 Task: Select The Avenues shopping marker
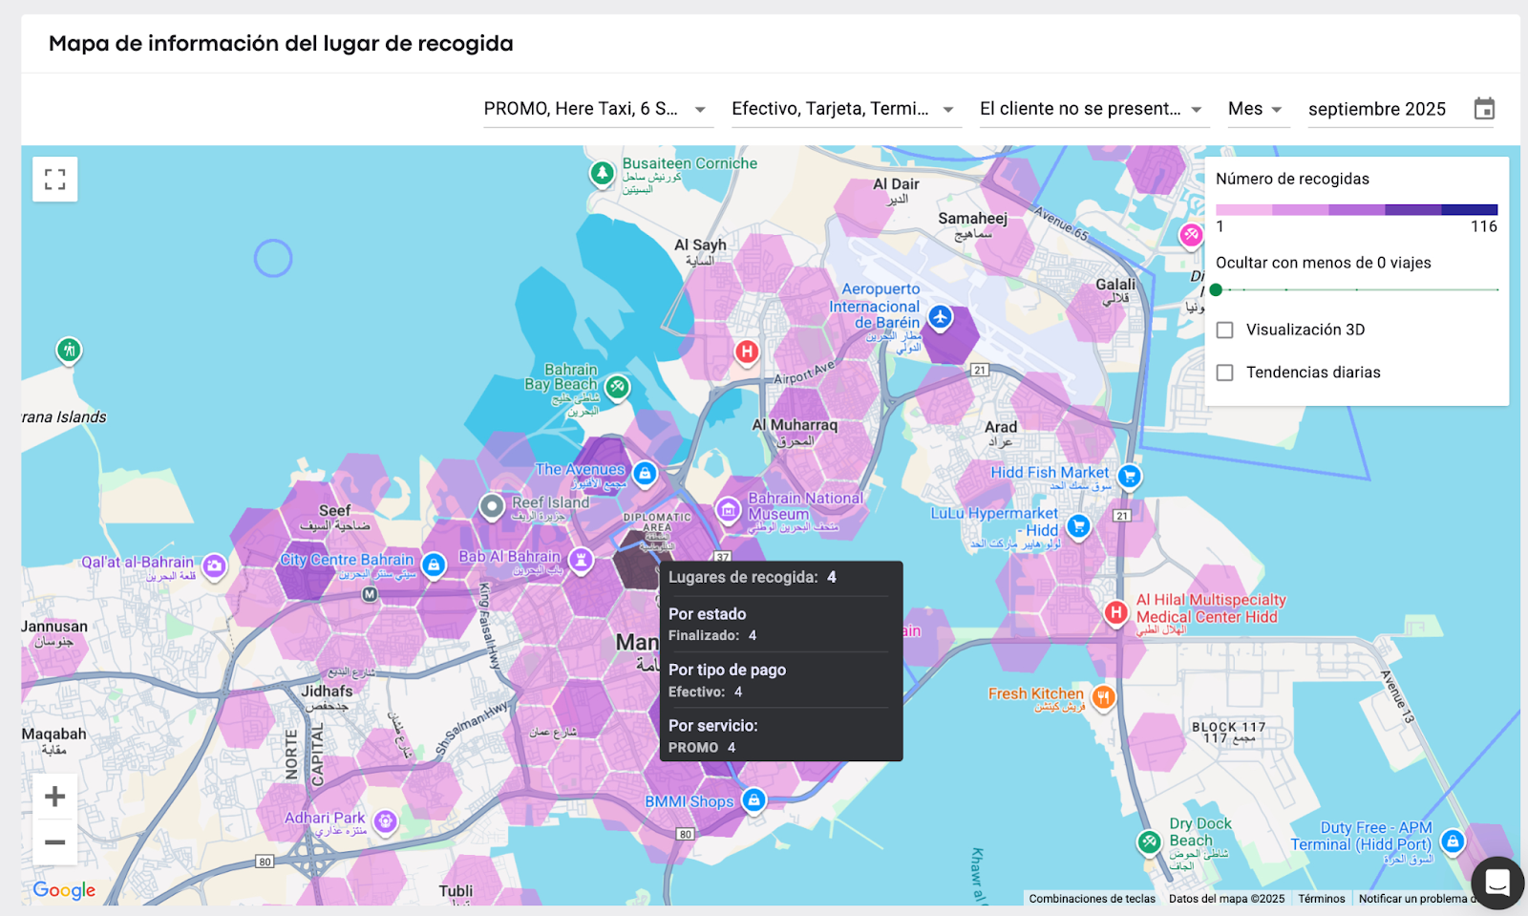coord(646,473)
